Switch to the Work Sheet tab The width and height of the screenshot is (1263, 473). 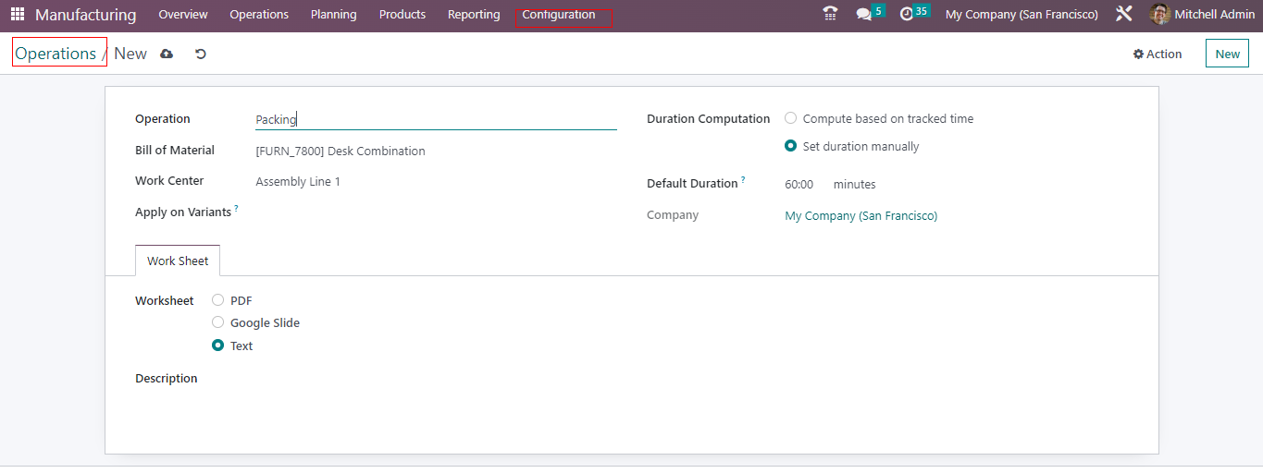click(178, 261)
